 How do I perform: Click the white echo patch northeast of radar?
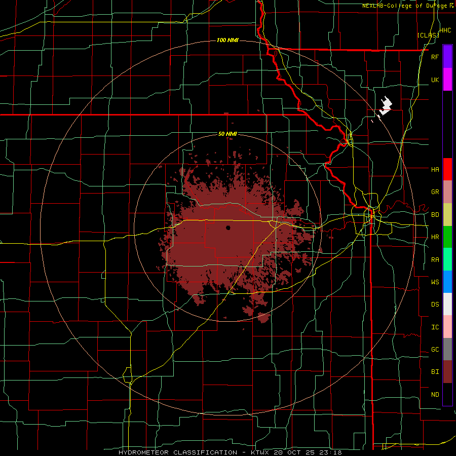pos(386,105)
